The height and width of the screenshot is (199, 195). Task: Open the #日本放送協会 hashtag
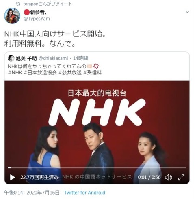(x=40, y=73)
